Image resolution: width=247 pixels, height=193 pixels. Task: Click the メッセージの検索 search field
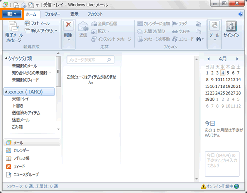90,60
